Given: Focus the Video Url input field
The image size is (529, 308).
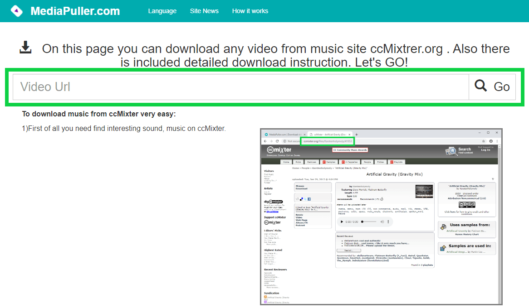Looking at the screenshot, I should coord(240,87).
